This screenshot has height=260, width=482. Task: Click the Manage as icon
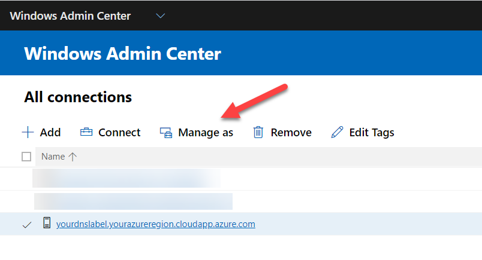(x=166, y=133)
